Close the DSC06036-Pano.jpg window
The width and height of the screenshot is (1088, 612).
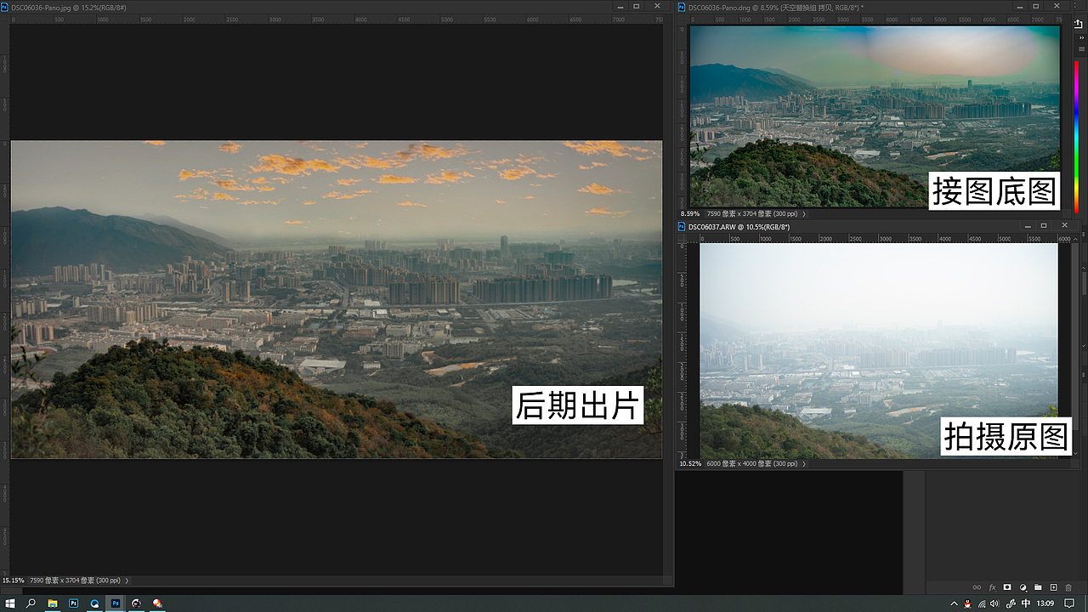click(658, 6)
